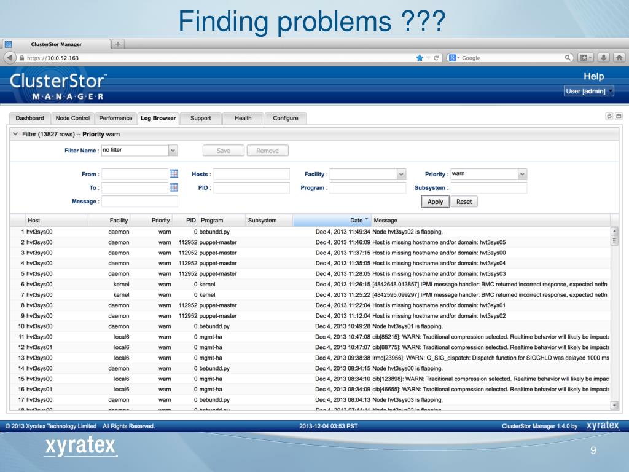Reset the filter fields
This screenshot has width=629, height=472.
(464, 202)
